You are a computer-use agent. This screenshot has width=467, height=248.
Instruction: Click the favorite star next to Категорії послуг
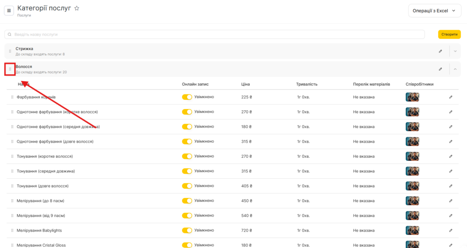click(77, 8)
